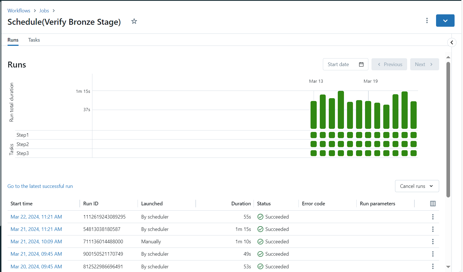
Task: Switch to the Tasks tab
Action: click(34, 40)
